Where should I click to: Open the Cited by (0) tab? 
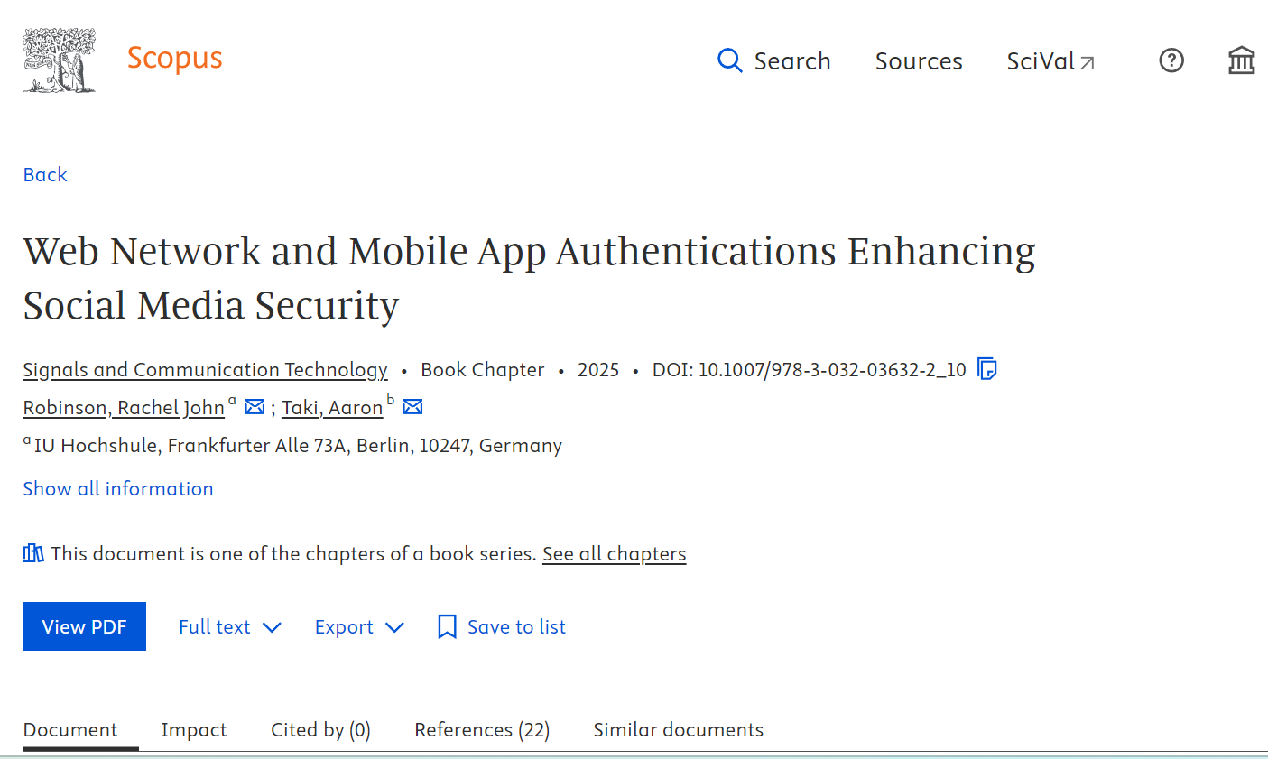click(320, 729)
